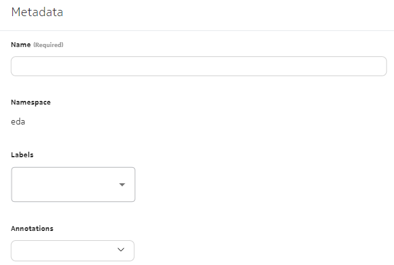Focus the Name text input field
Viewport: 394px width, 265px height.
click(199, 66)
